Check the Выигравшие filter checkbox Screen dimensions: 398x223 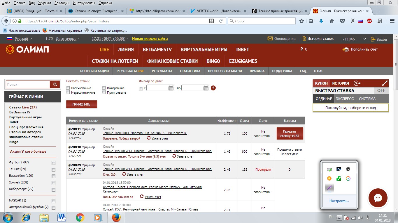pos(104,88)
